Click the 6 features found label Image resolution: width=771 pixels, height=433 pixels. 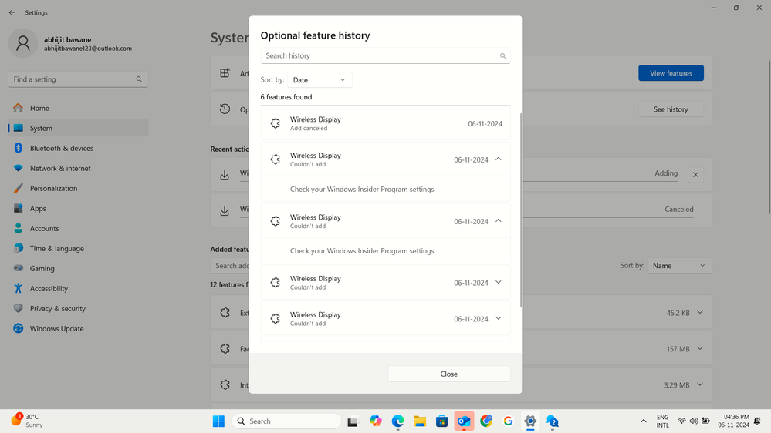(286, 97)
